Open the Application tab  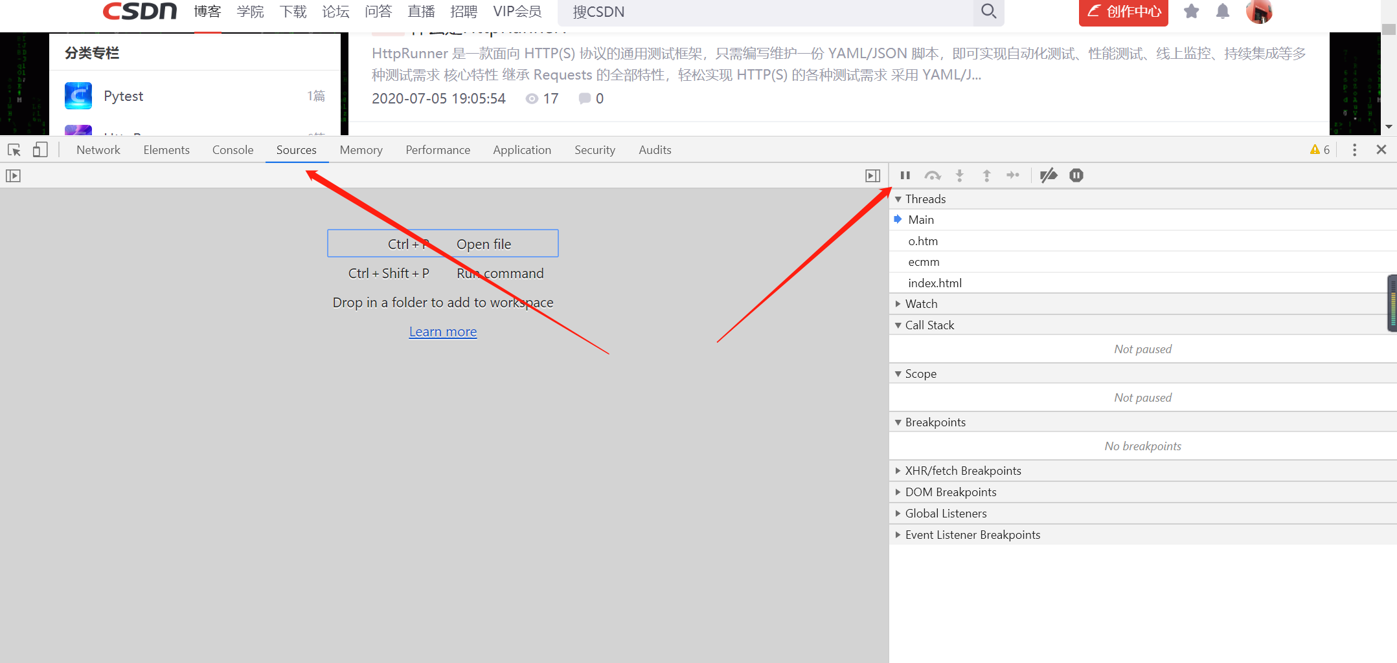tap(522, 150)
